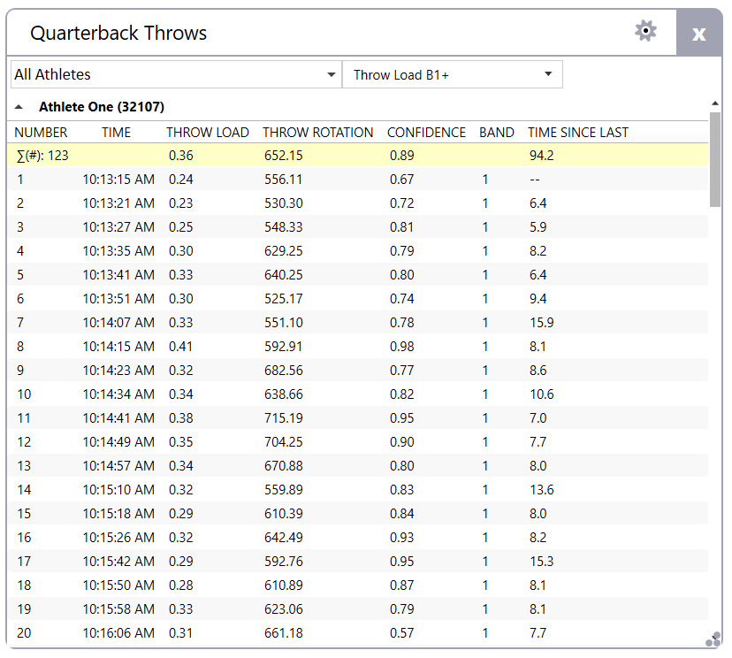Click throw load value 0.38

pyautogui.click(x=180, y=418)
